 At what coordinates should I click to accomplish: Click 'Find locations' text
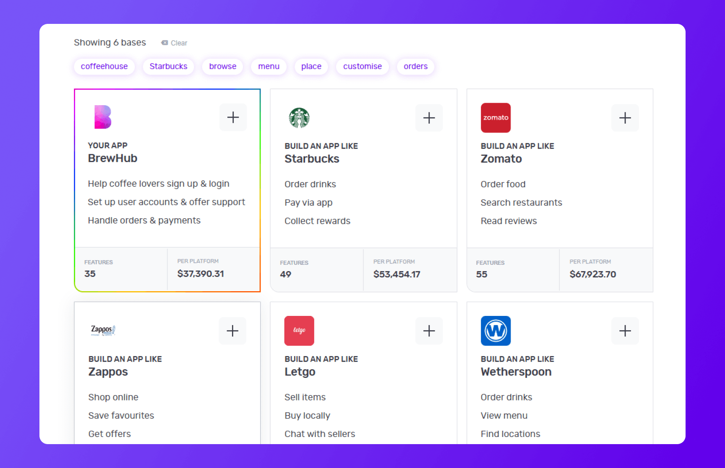[510, 434]
